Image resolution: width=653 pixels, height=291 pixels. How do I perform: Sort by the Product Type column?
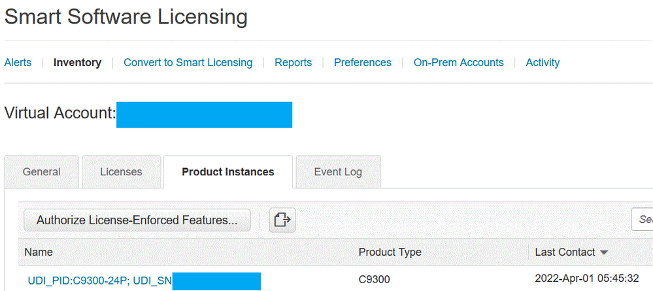coord(390,252)
